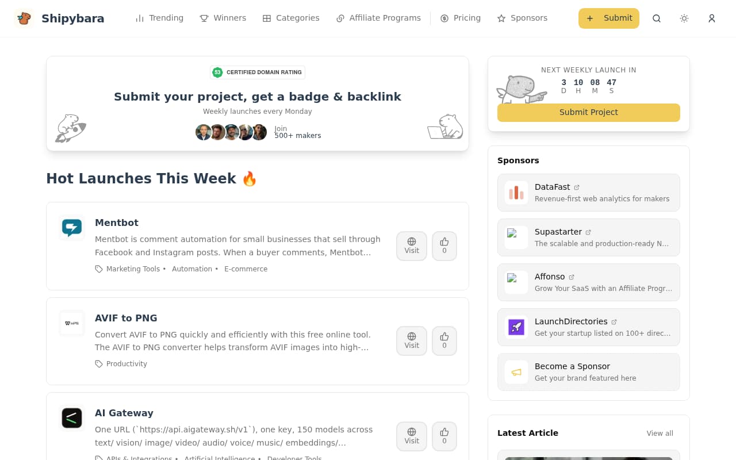Click the yellow Submit button in header
The height and width of the screenshot is (460, 736).
[x=609, y=18]
